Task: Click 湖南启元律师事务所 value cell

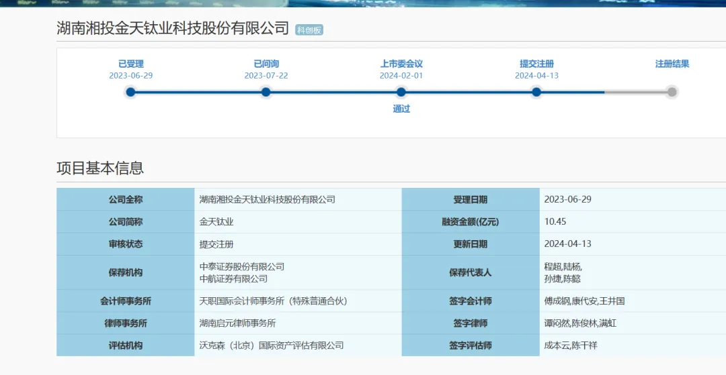Action: (x=298, y=323)
